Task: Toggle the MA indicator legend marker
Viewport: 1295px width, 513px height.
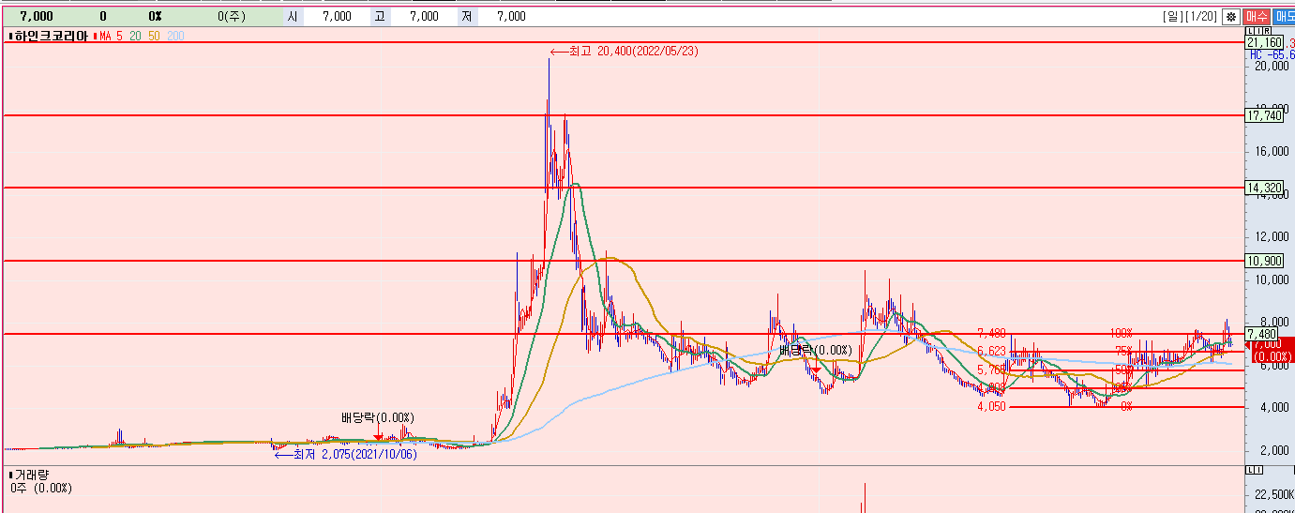Action: [95, 36]
